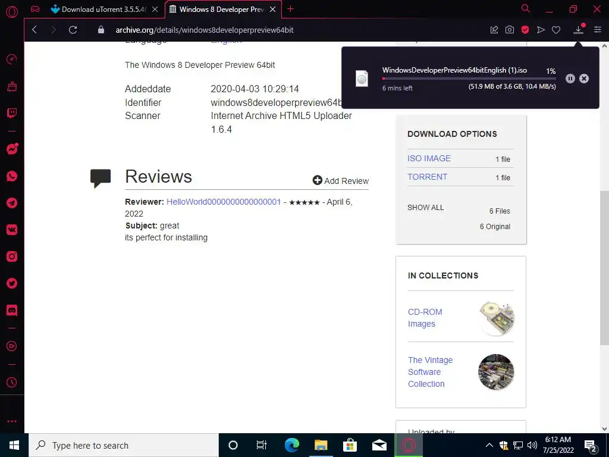Open sidebar three-dots settings
This screenshot has height=457, width=609.
click(x=12, y=421)
